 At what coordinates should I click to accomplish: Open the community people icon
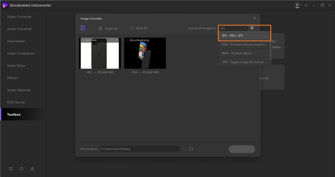32,169
